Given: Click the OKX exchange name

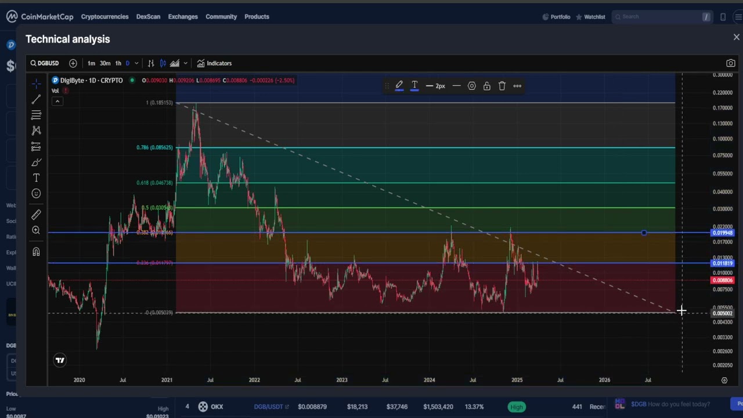Looking at the screenshot, I should click(x=217, y=407).
